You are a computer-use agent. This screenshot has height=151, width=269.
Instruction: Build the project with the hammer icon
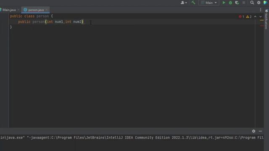[193, 3]
